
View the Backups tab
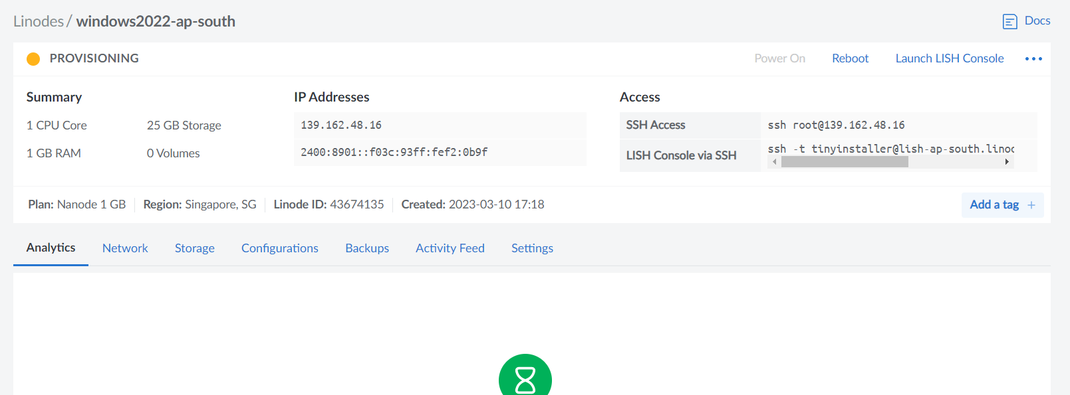(366, 248)
